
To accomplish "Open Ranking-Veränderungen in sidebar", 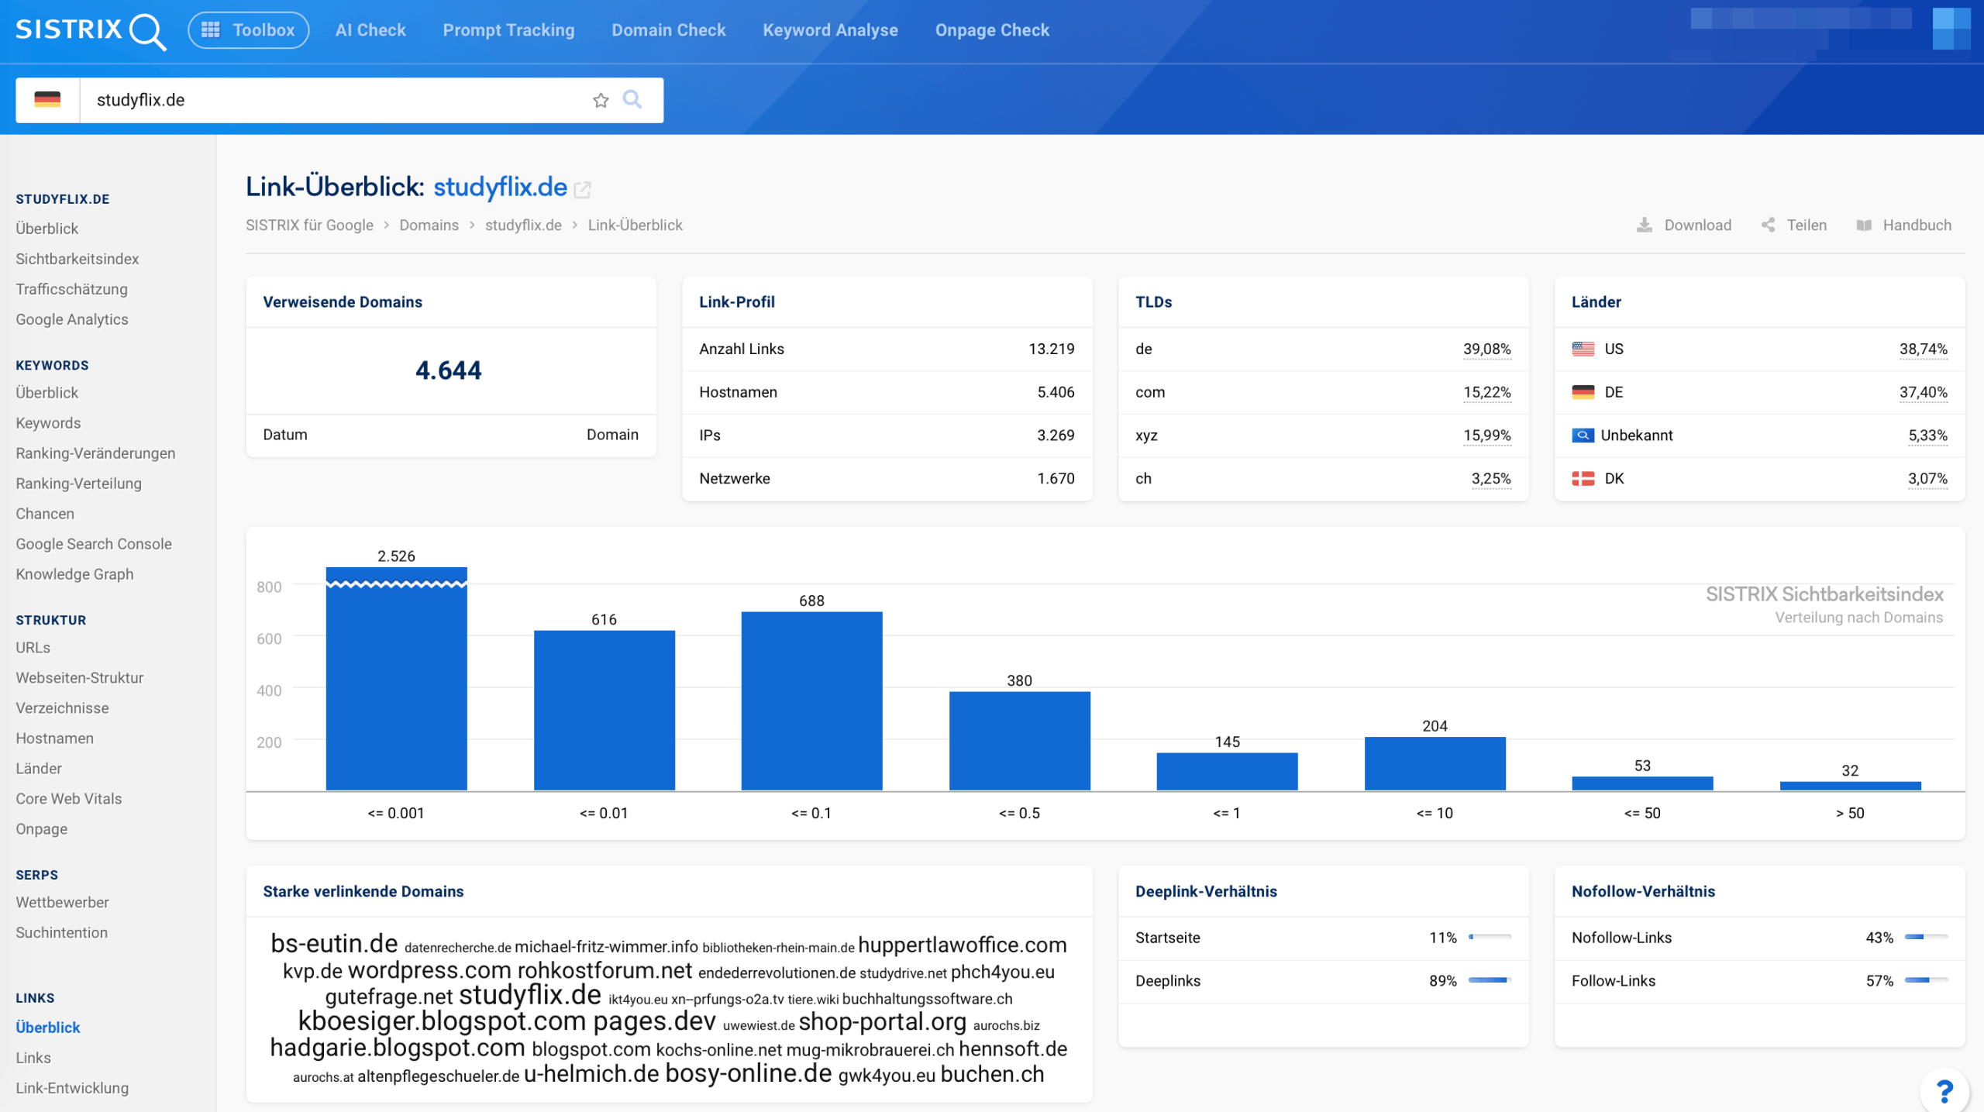I will [x=95, y=453].
